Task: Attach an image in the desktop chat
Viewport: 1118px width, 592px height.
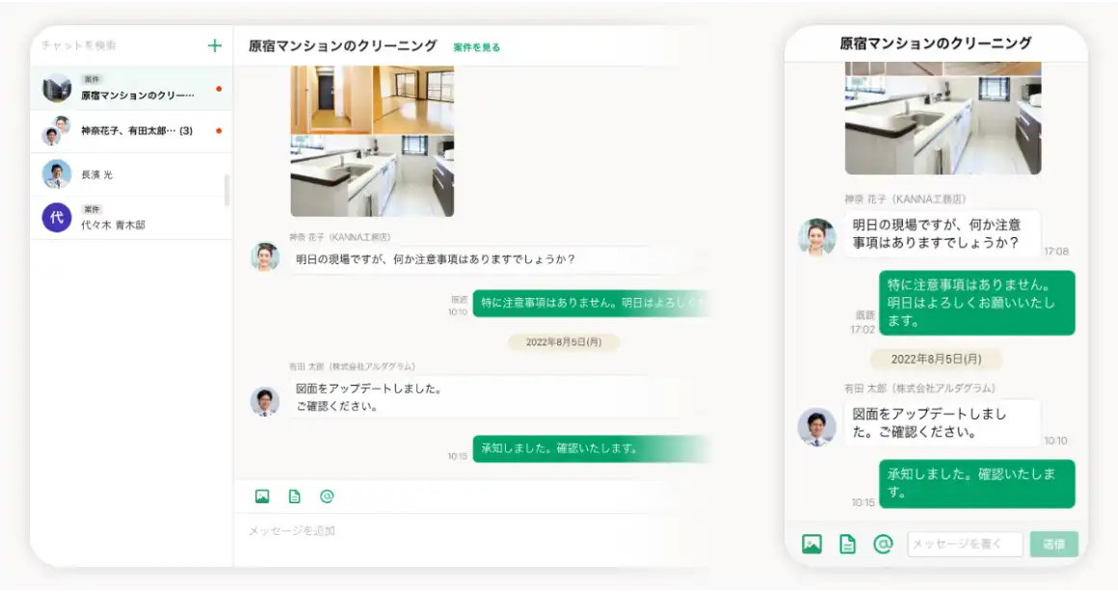Action: 260,495
